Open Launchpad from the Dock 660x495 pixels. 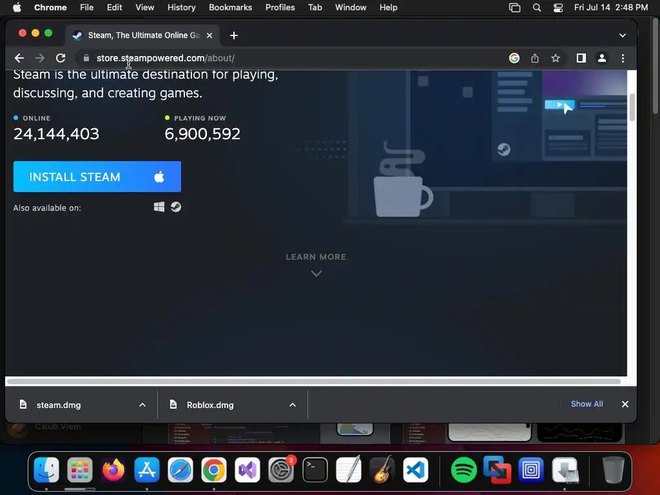(79, 470)
